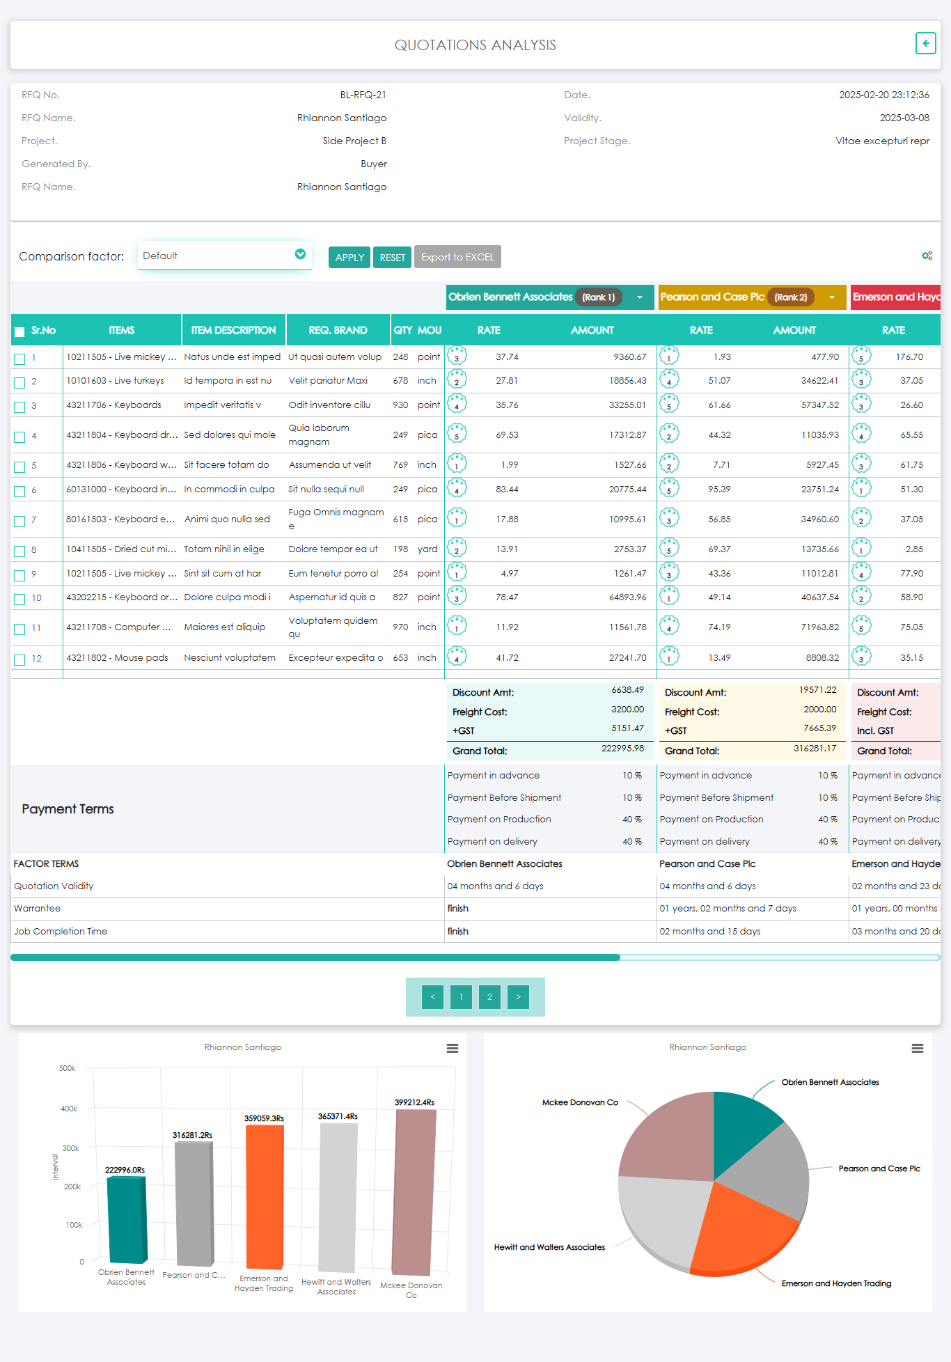Go to page 2 in pagination
951x1362 pixels.
489,997
